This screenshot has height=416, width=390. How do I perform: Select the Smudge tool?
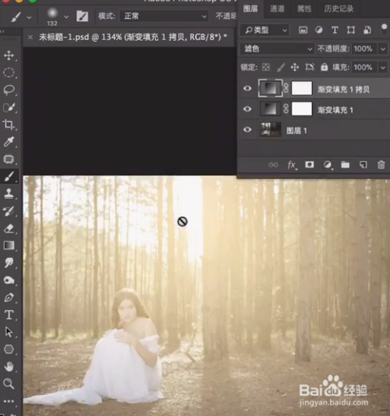pyautogui.click(x=9, y=263)
